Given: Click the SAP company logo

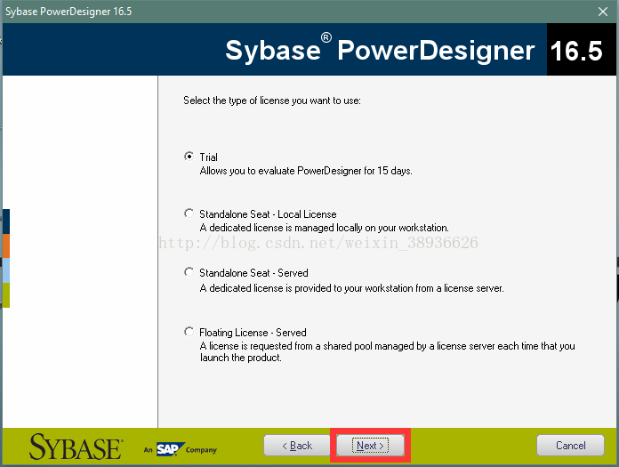Looking at the screenshot, I should click(181, 449).
